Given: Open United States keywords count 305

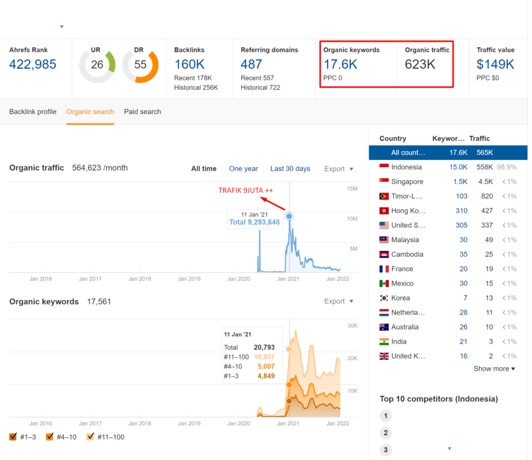Looking at the screenshot, I should [462, 225].
